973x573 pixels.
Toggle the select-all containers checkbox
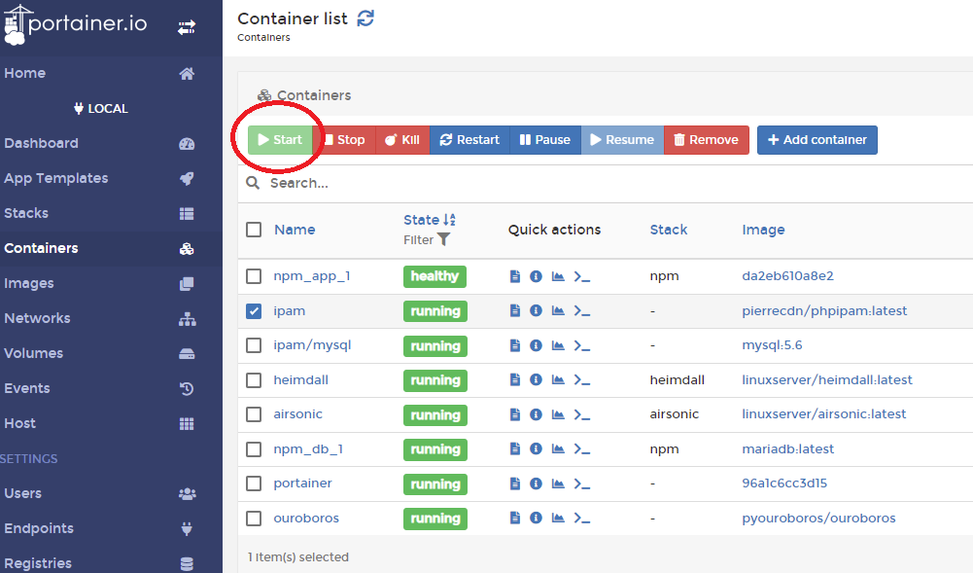point(254,230)
